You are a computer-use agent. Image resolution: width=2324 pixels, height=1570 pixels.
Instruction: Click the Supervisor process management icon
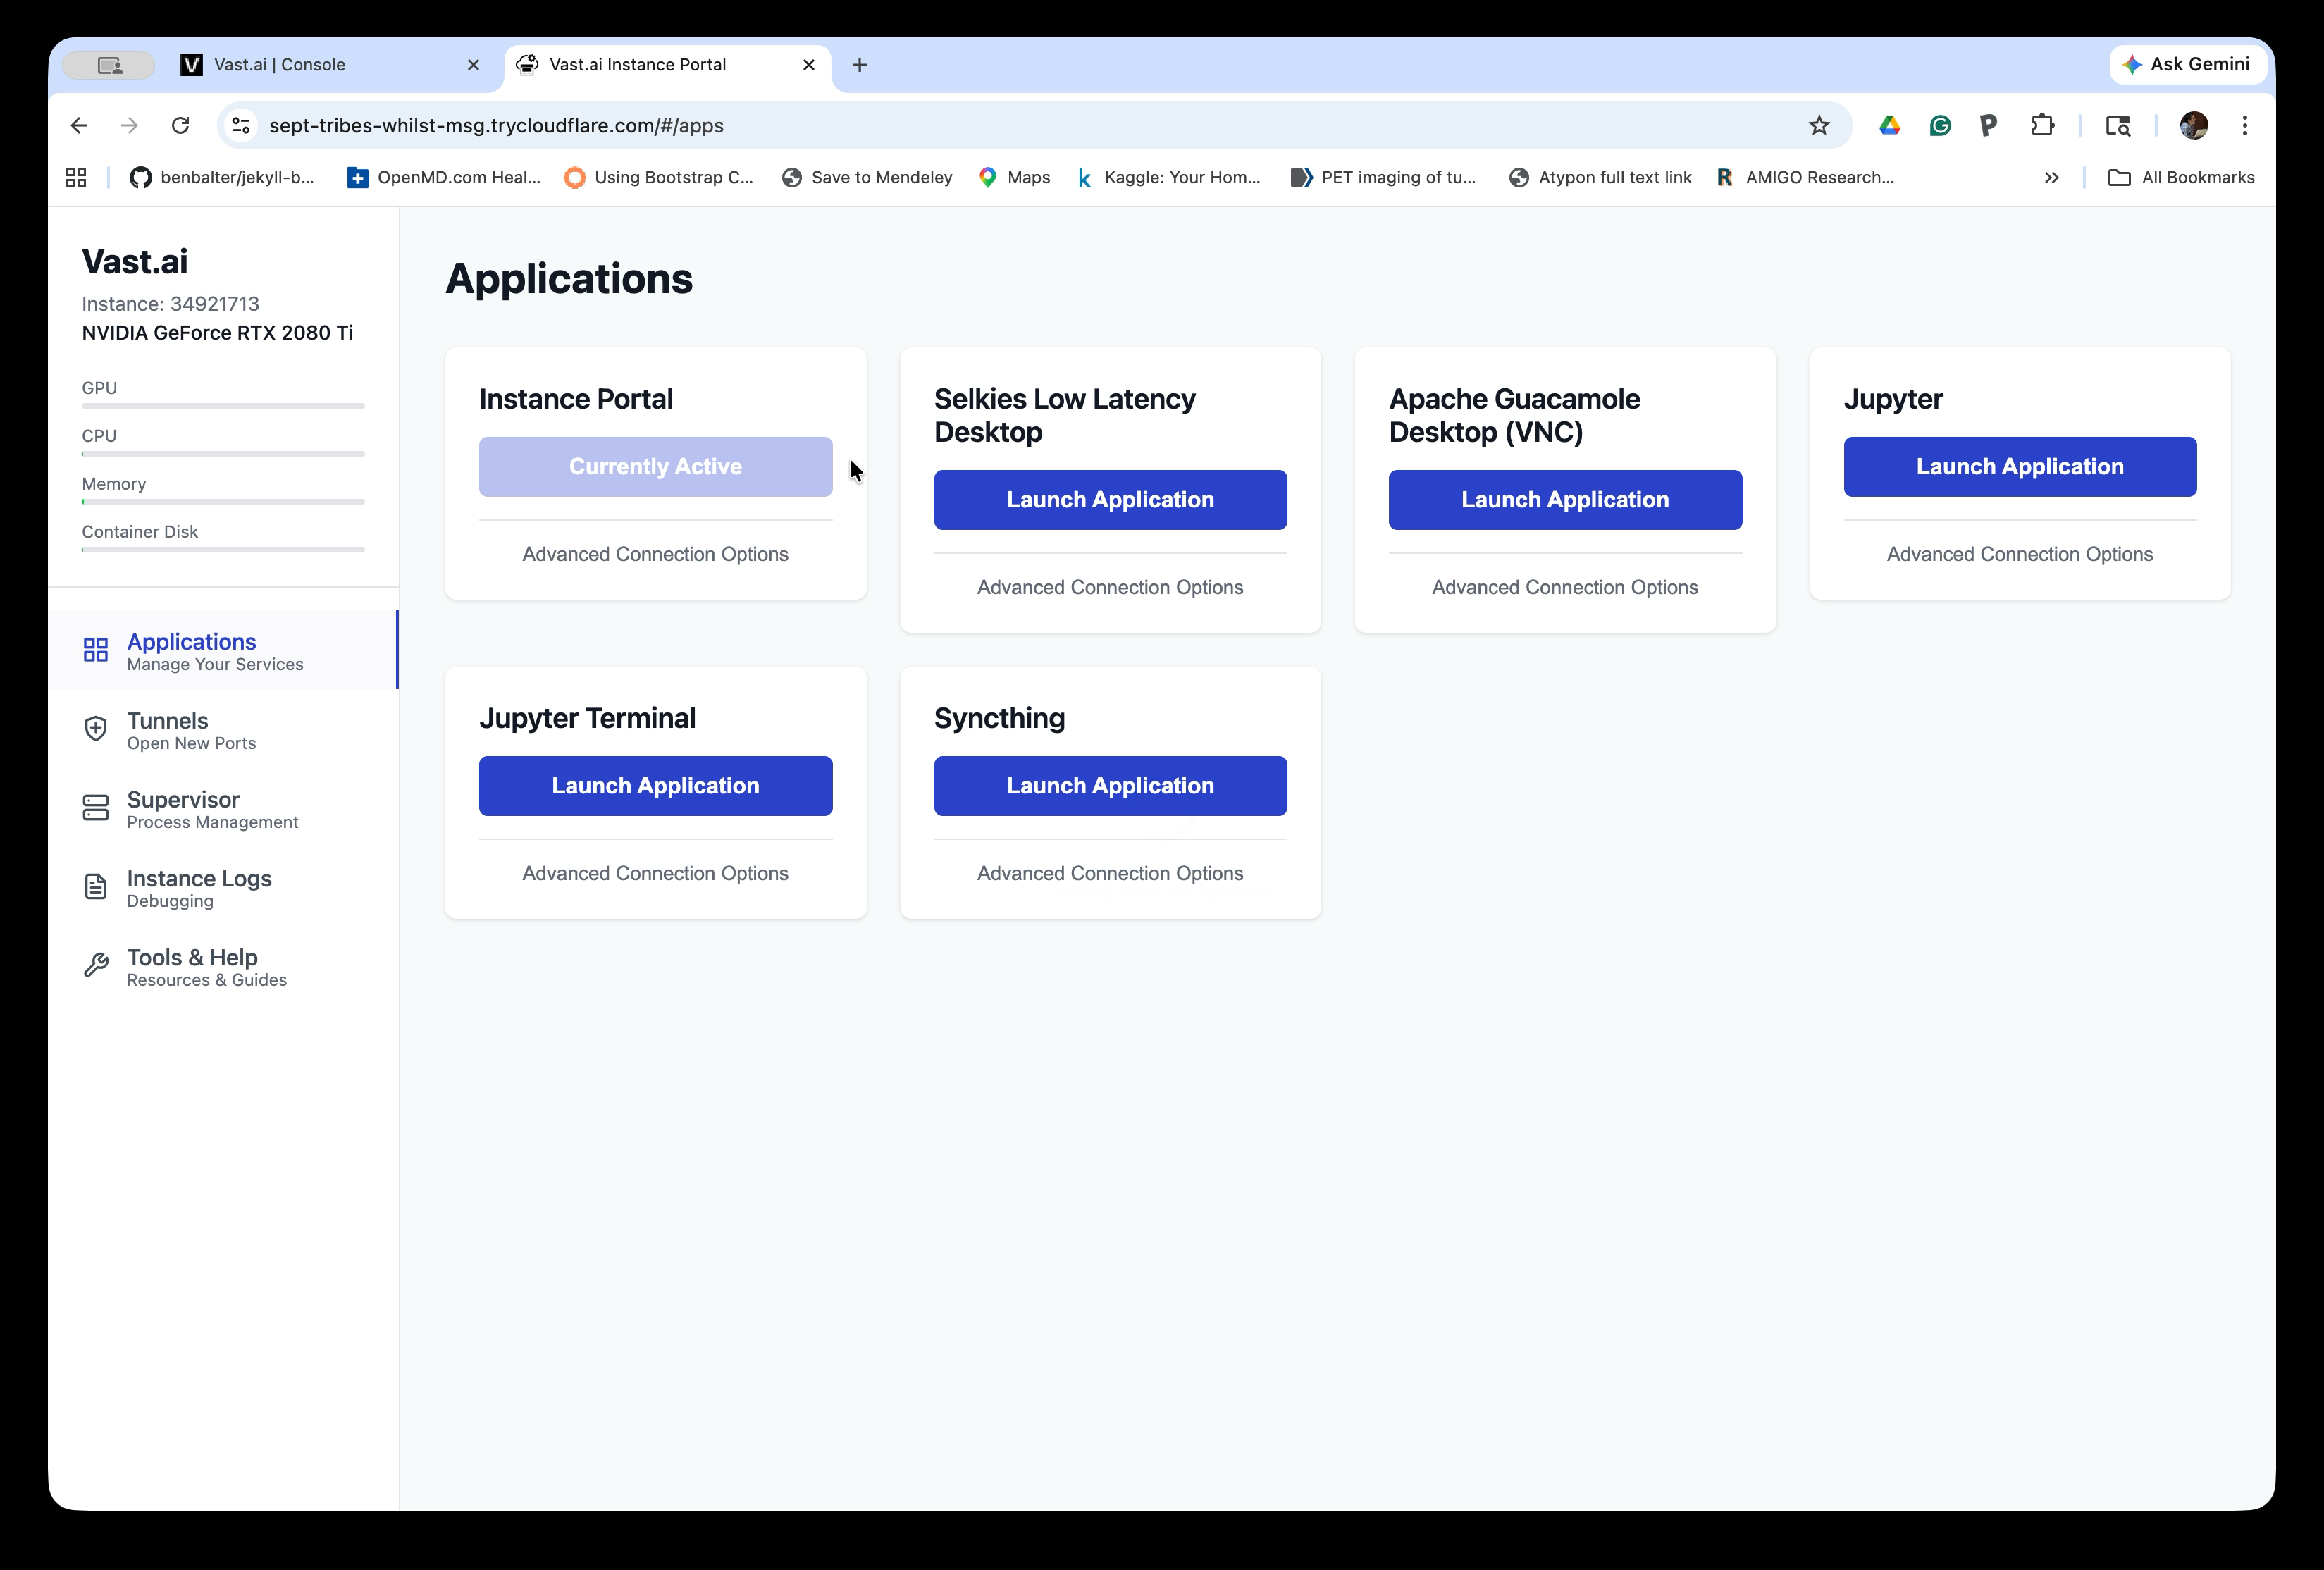[x=95, y=808]
